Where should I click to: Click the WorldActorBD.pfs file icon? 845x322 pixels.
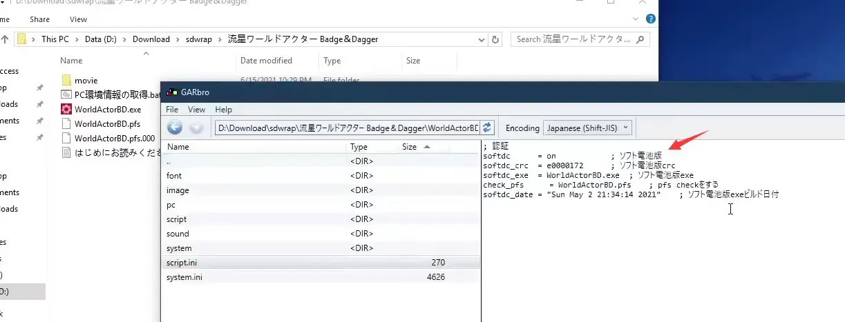click(66, 123)
